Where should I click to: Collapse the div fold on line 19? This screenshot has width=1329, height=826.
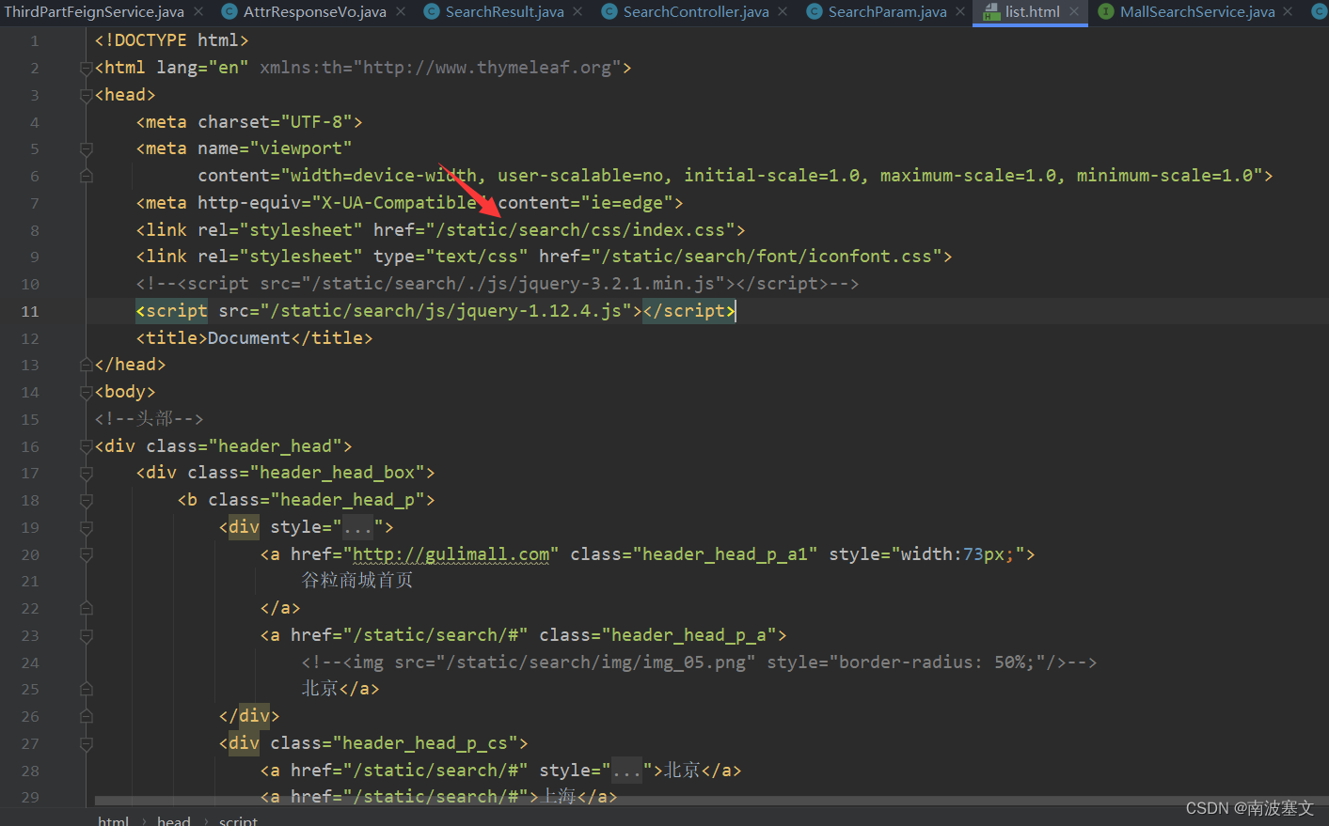(87, 527)
